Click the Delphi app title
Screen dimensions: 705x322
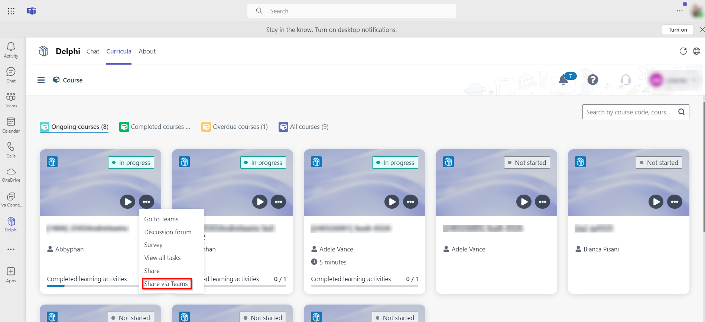click(x=68, y=51)
